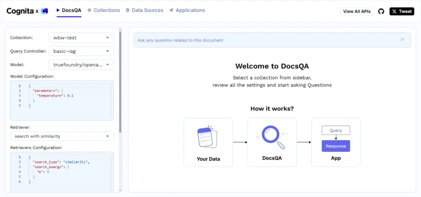Focus the Ask any question input field
Screen dimensions: 421x197
[x=272, y=40]
